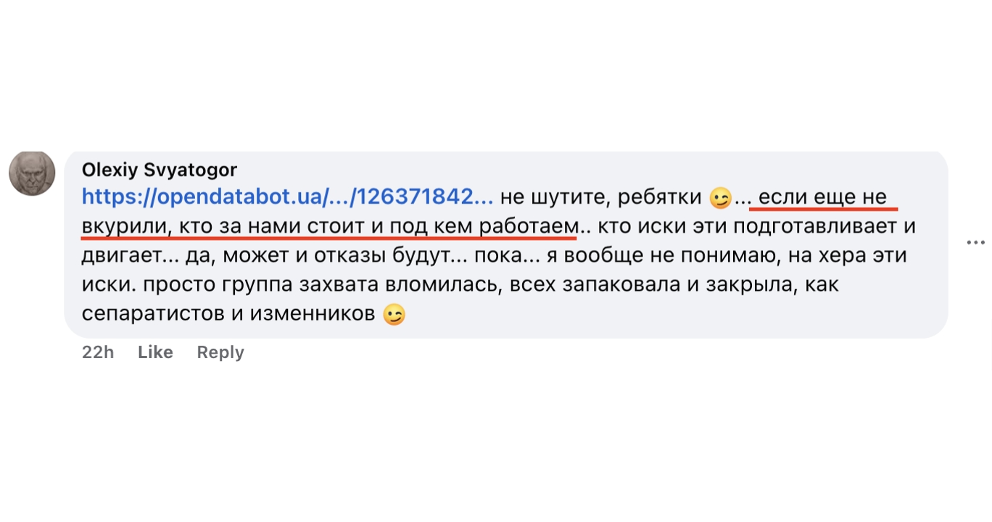Open the Olexiy Svyatogor profile name link
Viewport: 992px width, 522px height.
coord(159,170)
